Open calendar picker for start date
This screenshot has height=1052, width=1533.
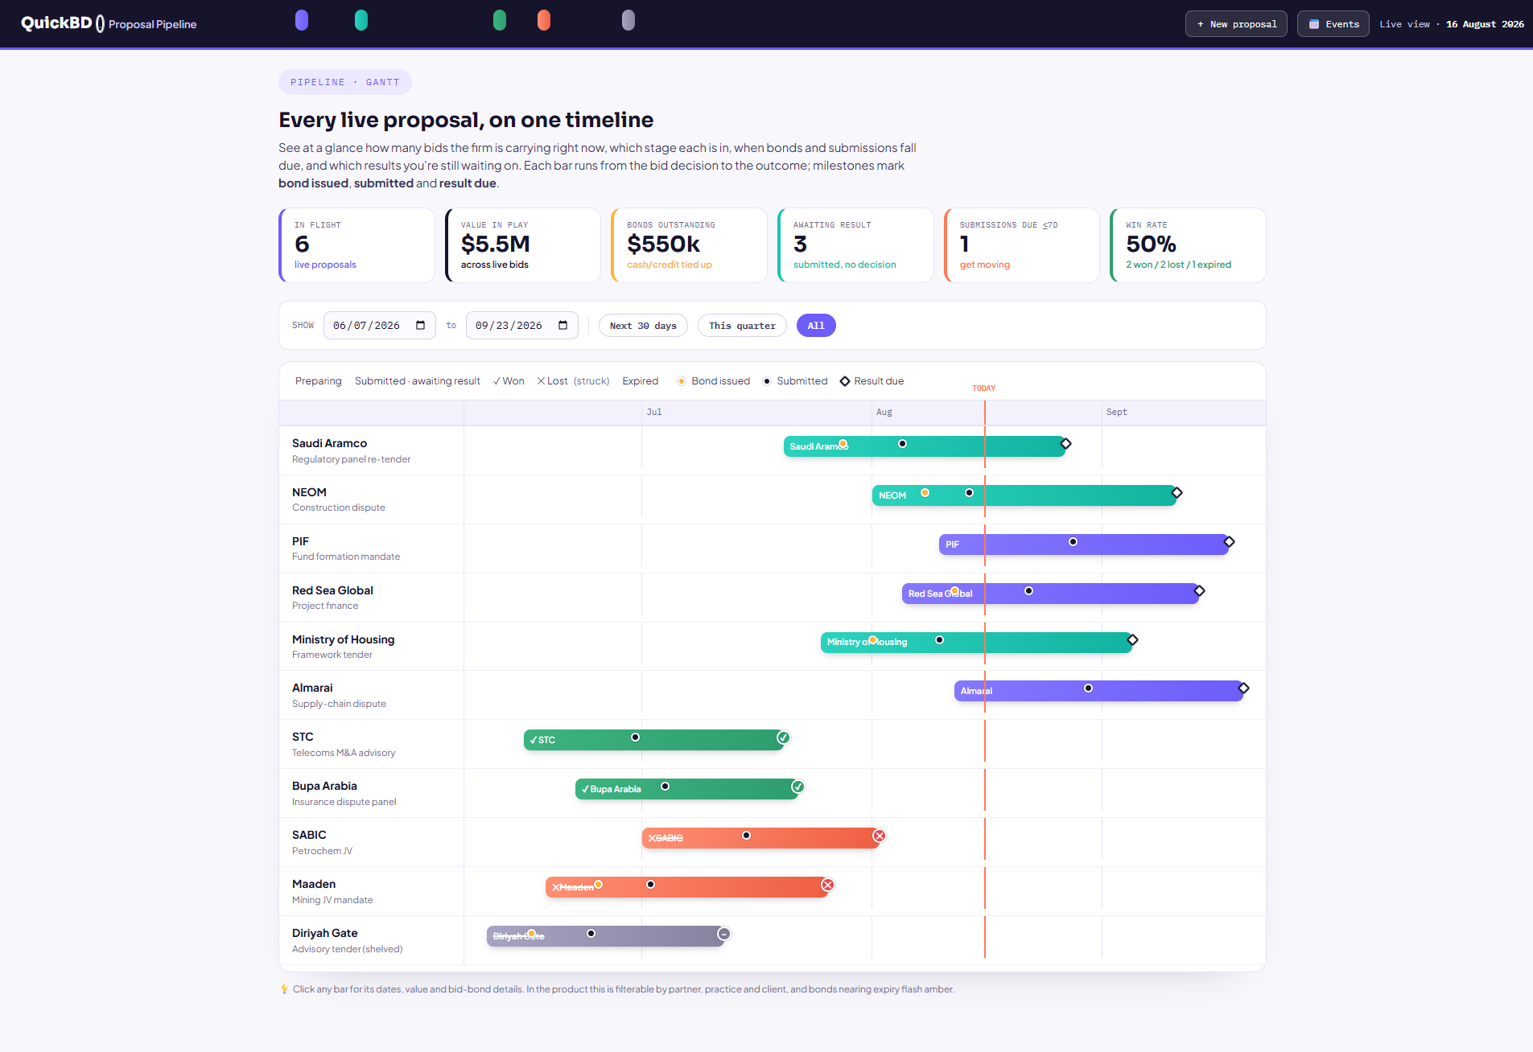click(420, 326)
